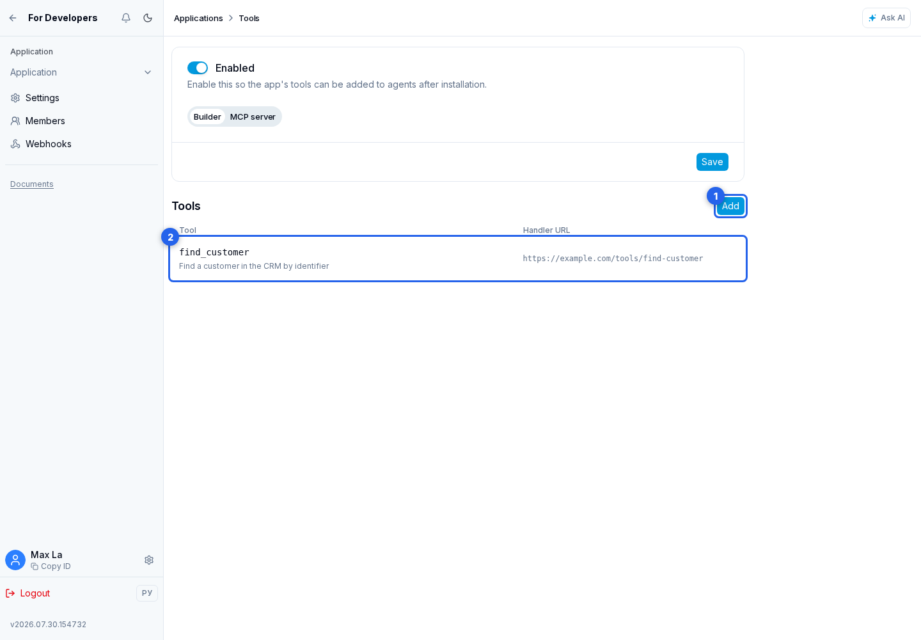Click the Applications breadcrumb
The width and height of the screenshot is (921, 640).
tap(198, 18)
